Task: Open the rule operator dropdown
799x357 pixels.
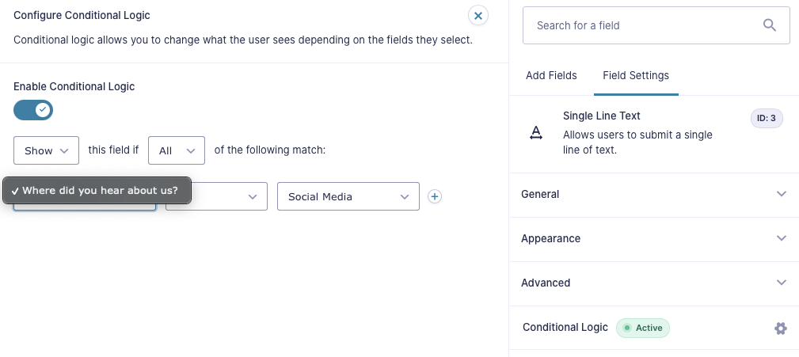Action: coord(216,196)
